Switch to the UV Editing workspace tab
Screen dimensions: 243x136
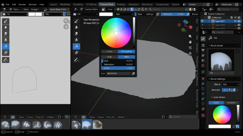(91, 5)
